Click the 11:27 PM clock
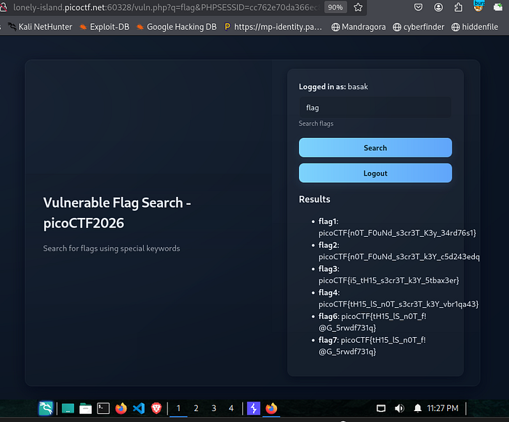Screen dimensions: 509x422 pyautogui.click(x=442, y=408)
